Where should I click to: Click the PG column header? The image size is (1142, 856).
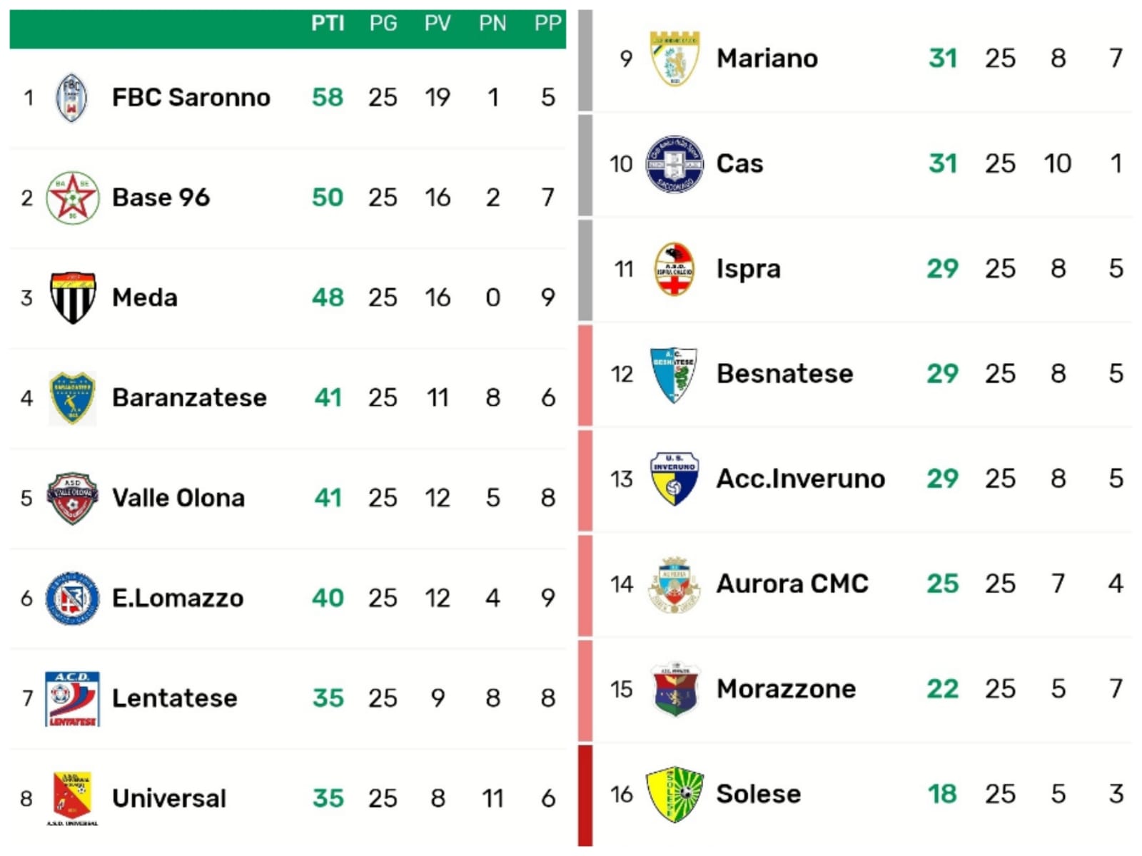tap(383, 24)
